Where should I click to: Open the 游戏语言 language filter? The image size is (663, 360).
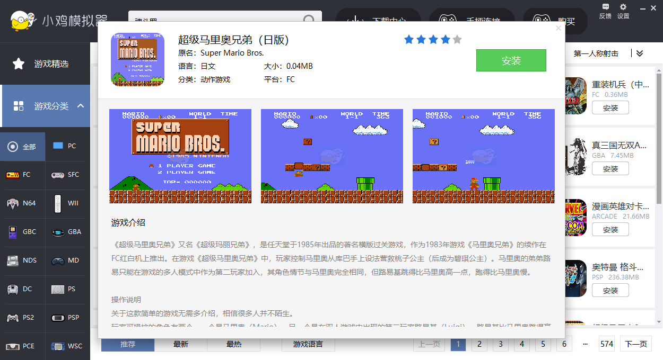pos(308,344)
